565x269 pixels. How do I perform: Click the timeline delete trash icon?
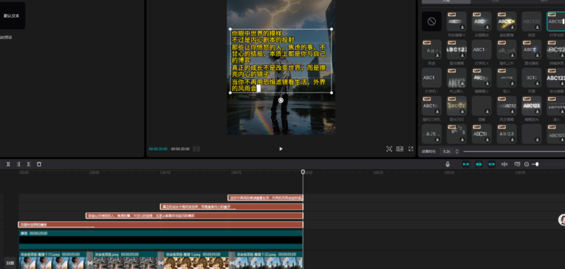point(39,164)
